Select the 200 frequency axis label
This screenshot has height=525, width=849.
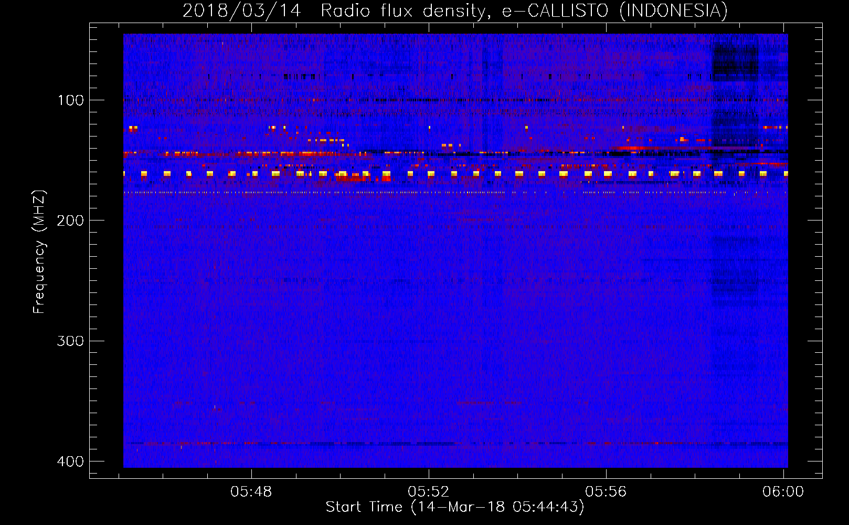click(x=70, y=220)
